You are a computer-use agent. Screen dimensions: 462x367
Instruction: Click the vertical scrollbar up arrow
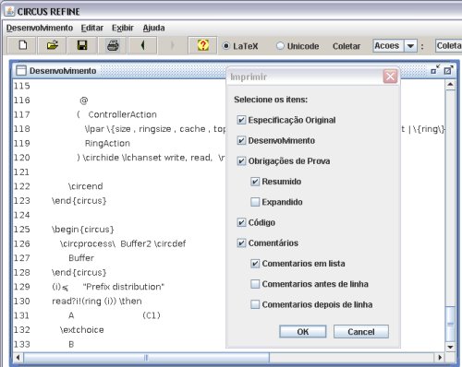tap(450, 84)
